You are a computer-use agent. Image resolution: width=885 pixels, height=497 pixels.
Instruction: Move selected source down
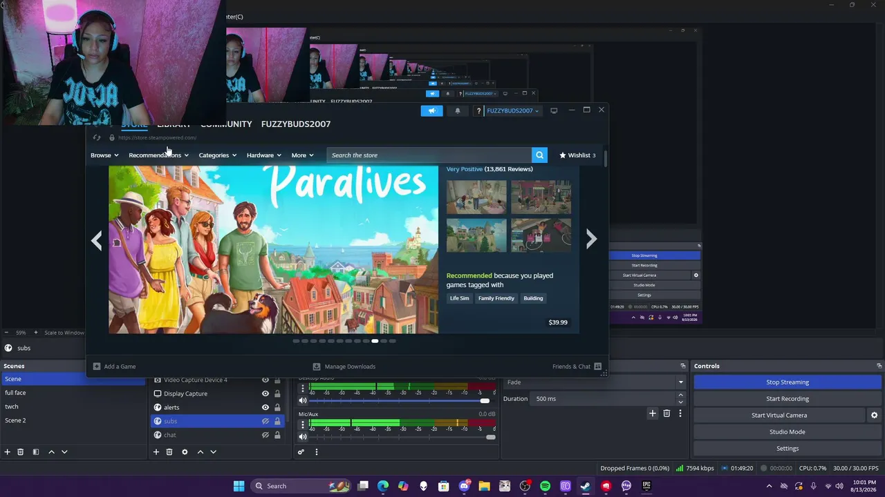[213, 452]
